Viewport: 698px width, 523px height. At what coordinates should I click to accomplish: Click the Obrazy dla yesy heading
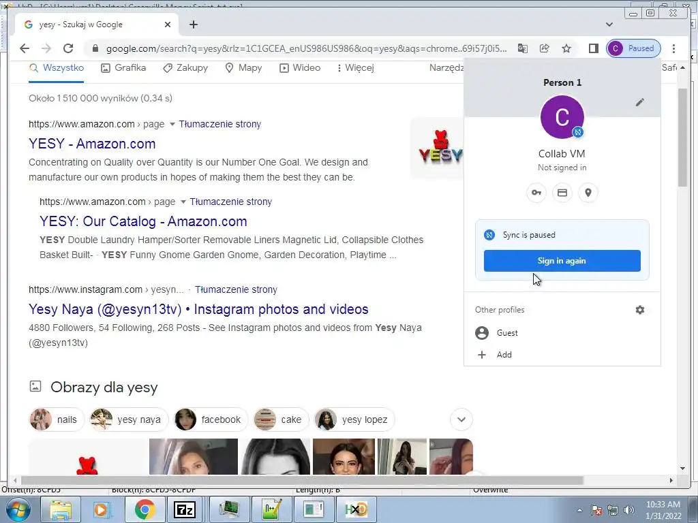pos(104,387)
